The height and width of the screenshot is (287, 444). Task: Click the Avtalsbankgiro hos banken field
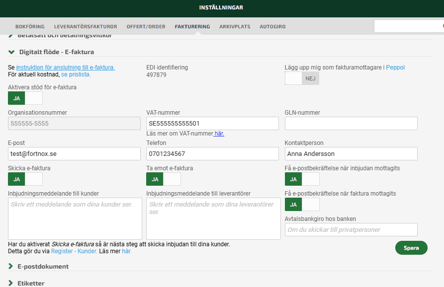point(351,230)
